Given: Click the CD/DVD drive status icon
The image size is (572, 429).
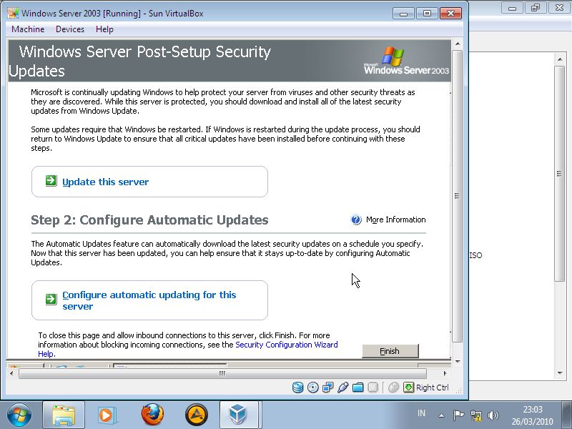Looking at the screenshot, I should point(313,388).
